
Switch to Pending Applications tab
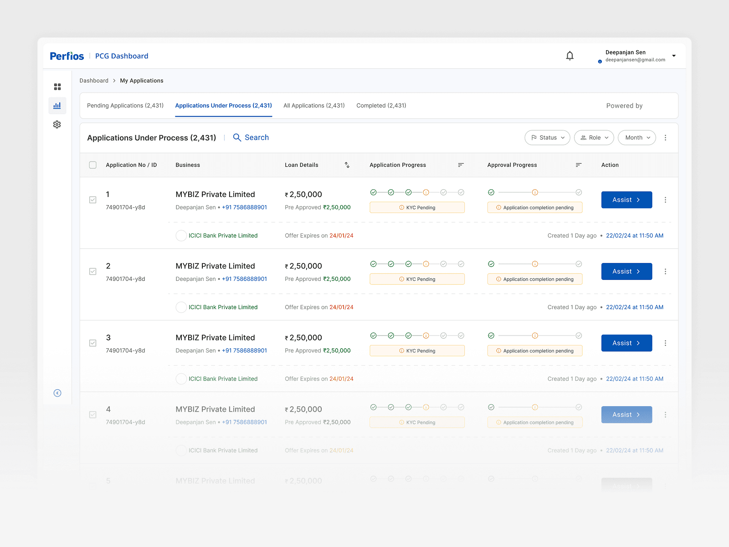pyautogui.click(x=125, y=106)
